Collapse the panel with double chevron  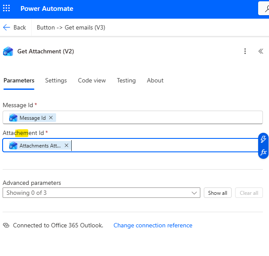(261, 51)
